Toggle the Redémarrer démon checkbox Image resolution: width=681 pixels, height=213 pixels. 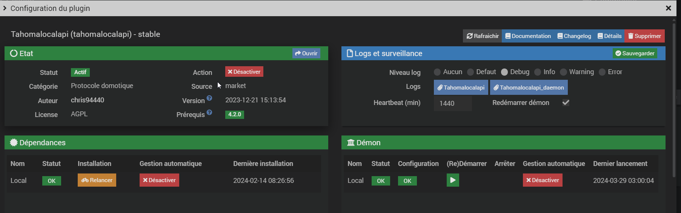click(x=566, y=102)
